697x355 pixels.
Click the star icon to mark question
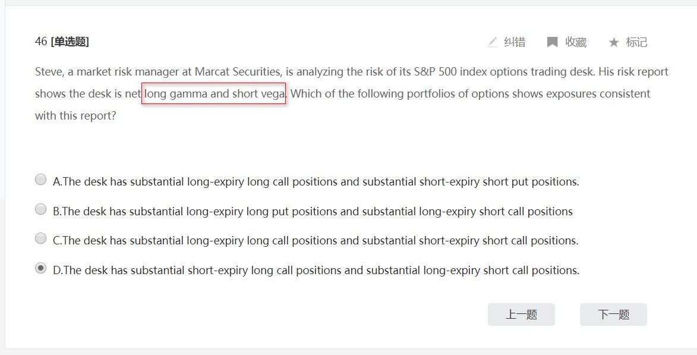(x=613, y=42)
